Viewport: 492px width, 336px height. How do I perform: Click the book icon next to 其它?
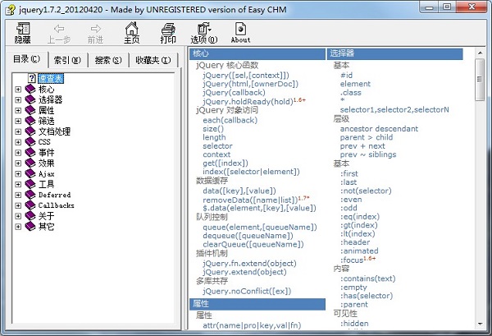30,226
